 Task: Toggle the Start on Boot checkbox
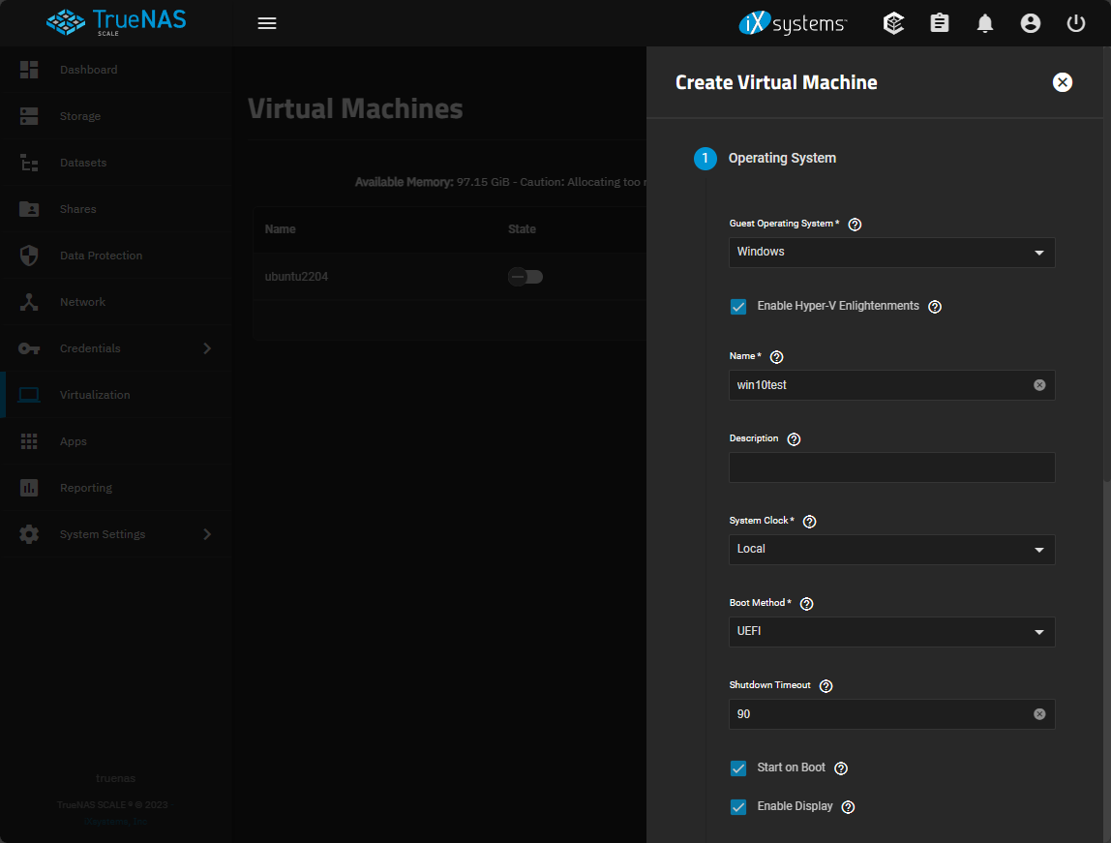tap(738, 768)
